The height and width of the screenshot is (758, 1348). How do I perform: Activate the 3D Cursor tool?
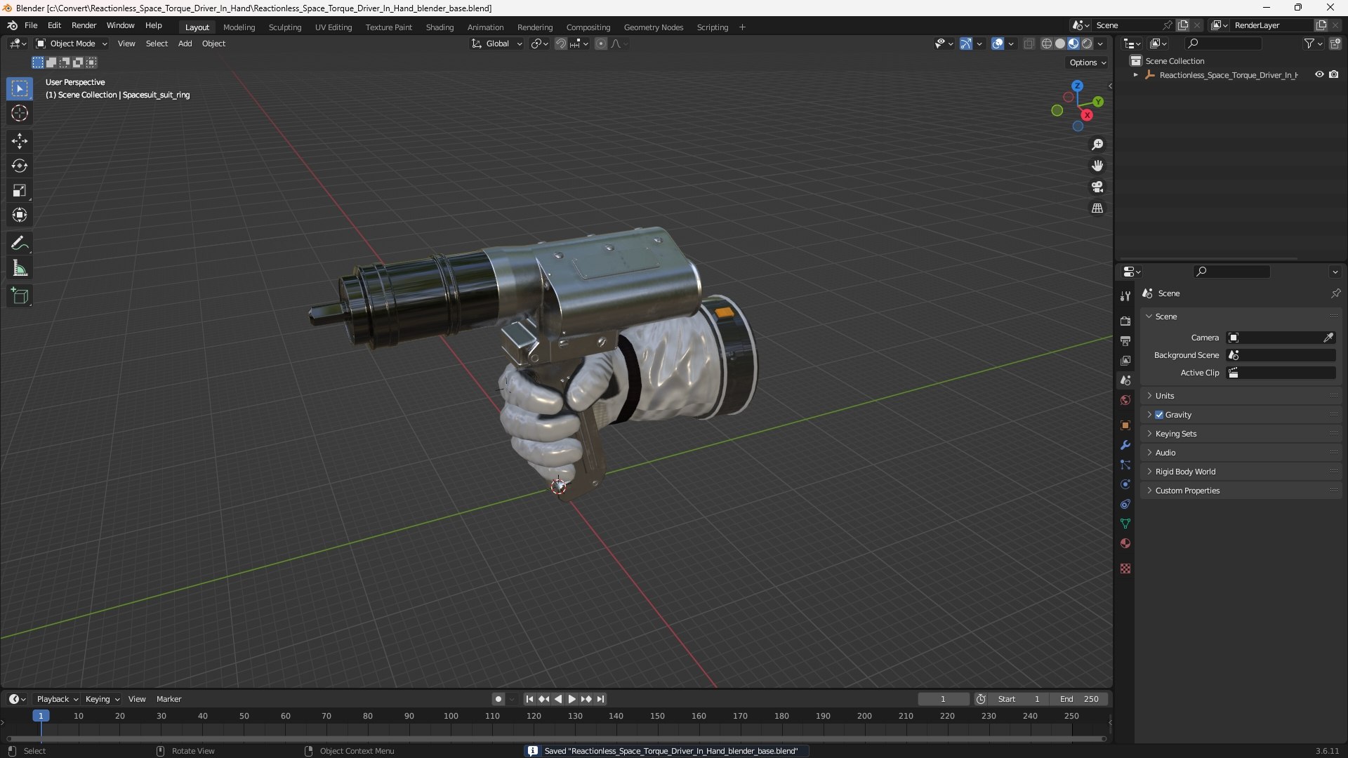coord(20,113)
